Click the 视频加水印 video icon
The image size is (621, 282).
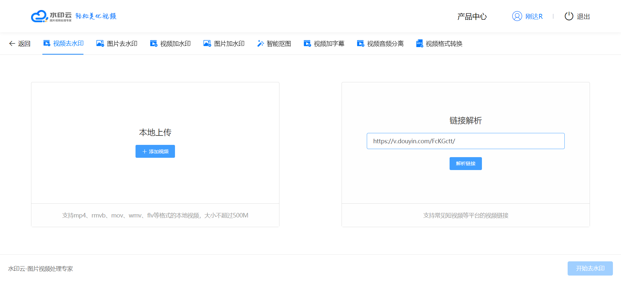pyautogui.click(x=154, y=43)
